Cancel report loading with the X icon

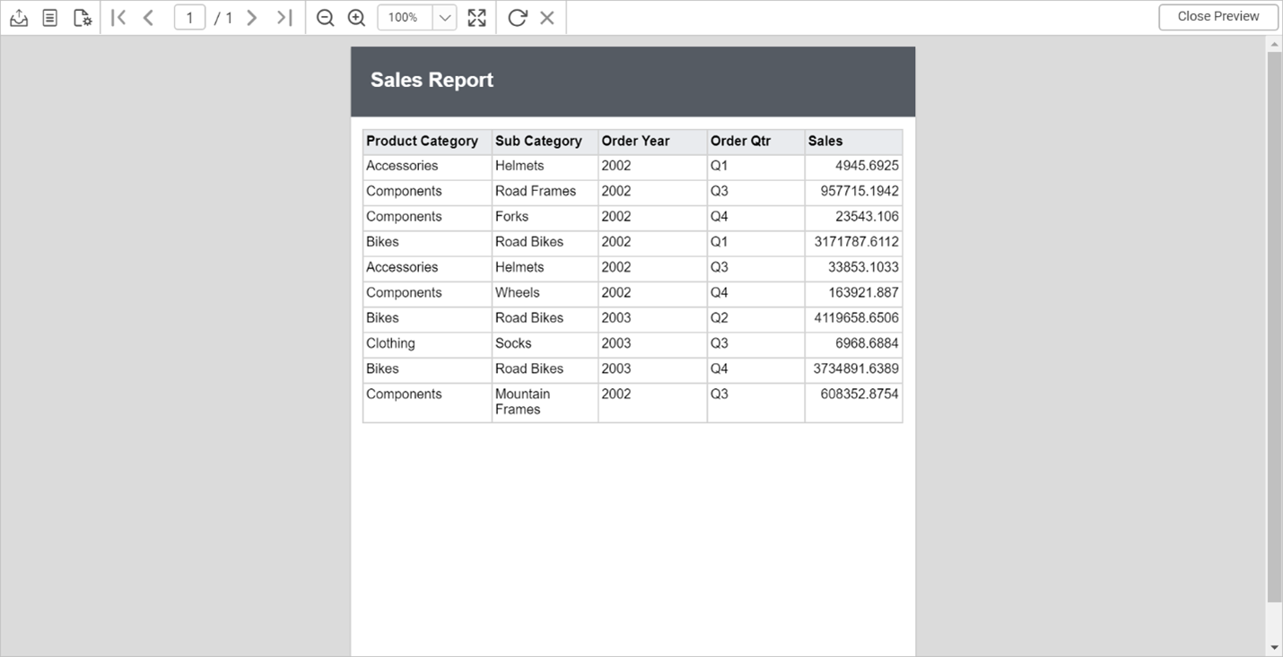547,17
